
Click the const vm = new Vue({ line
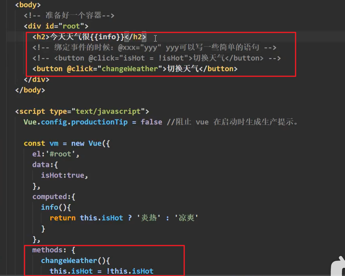point(67,144)
